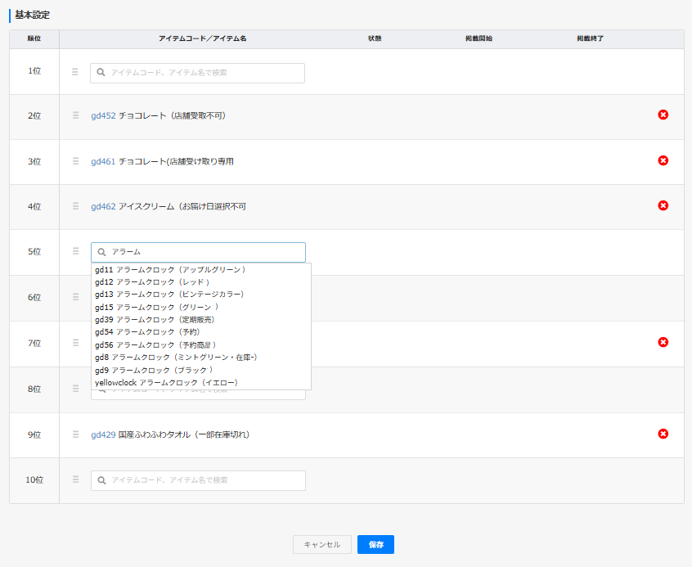Open the gd452 item code link
Screen dimensions: 692x567
point(103,115)
